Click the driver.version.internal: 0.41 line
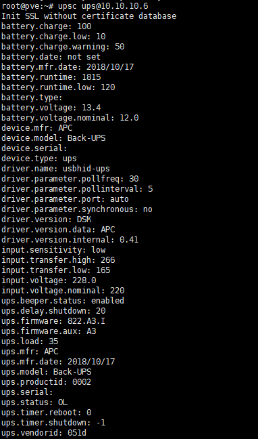 coord(70,240)
